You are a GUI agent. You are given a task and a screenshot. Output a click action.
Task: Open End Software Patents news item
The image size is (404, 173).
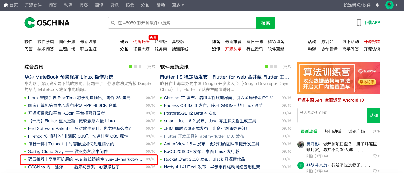[x=79, y=128]
